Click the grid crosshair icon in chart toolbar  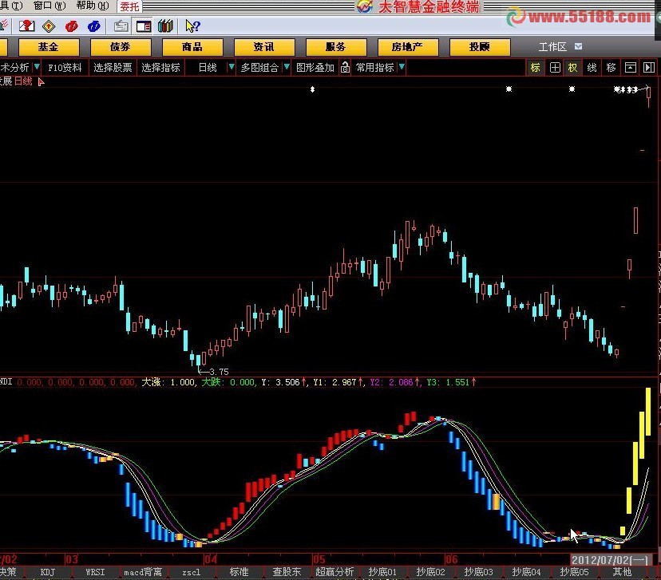tap(555, 68)
